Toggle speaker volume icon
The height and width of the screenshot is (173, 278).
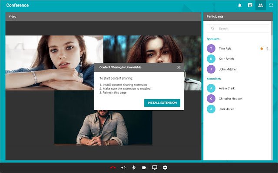(x=123, y=167)
